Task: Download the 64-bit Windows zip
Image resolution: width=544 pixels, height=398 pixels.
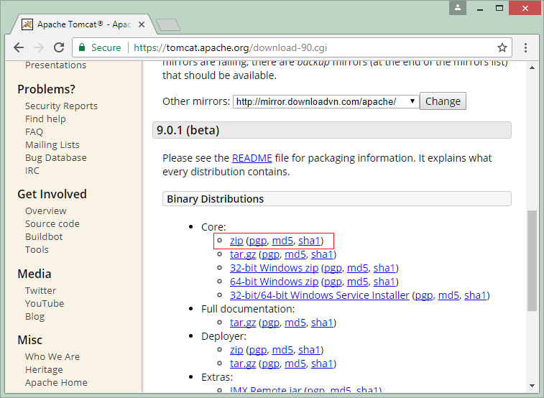Action: tap(274, 282)
